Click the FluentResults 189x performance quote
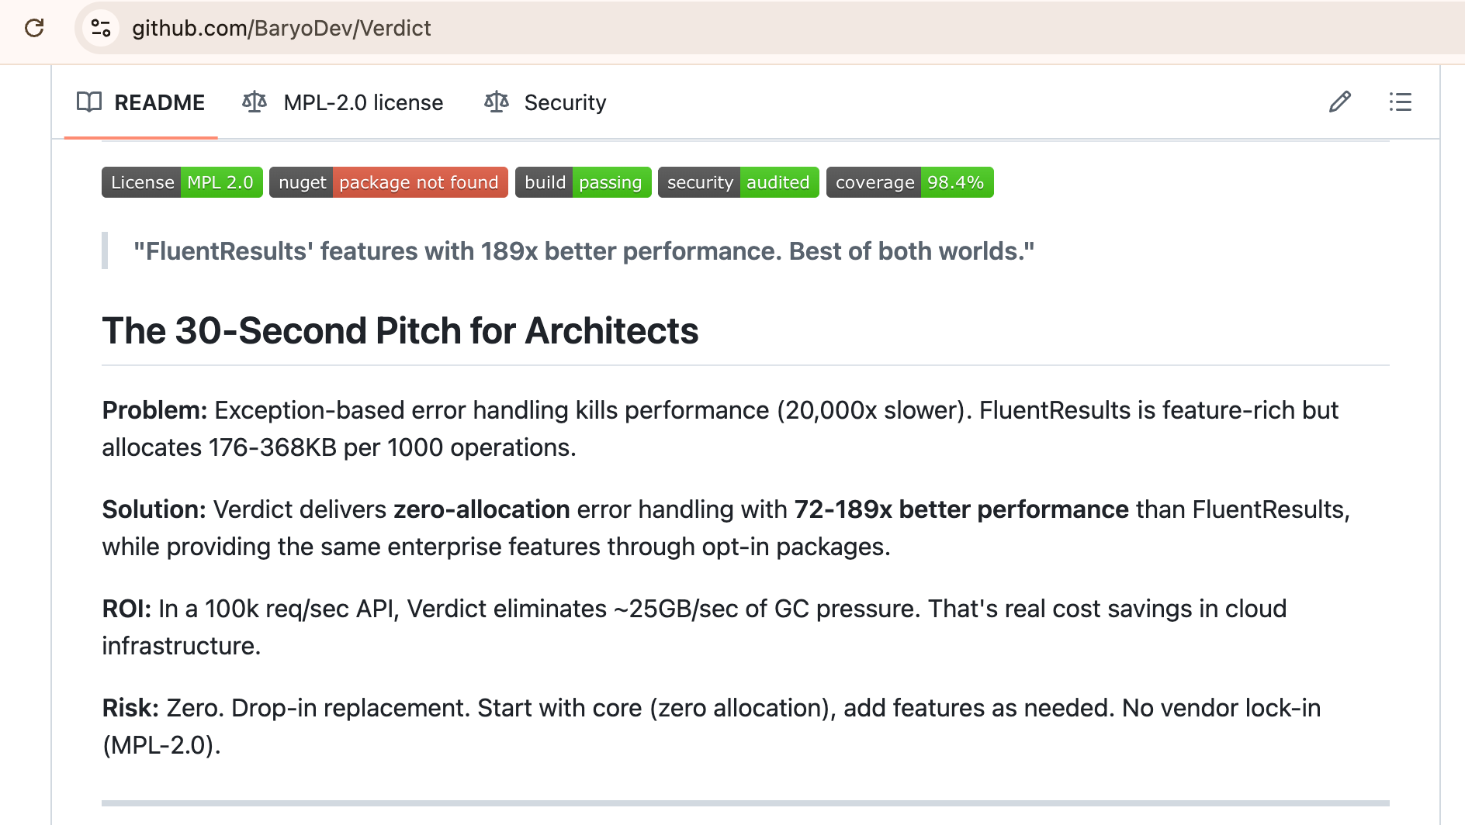The width and height of the screenshot is (1465, 825). pos(584,251)
